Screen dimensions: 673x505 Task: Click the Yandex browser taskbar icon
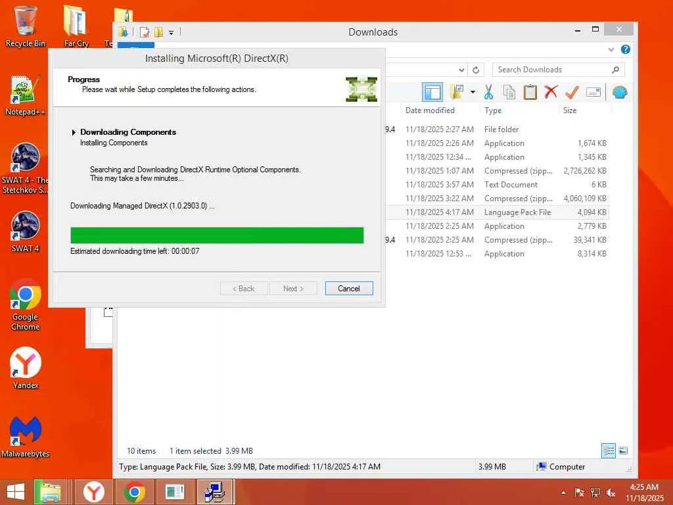tap(93, 492)
